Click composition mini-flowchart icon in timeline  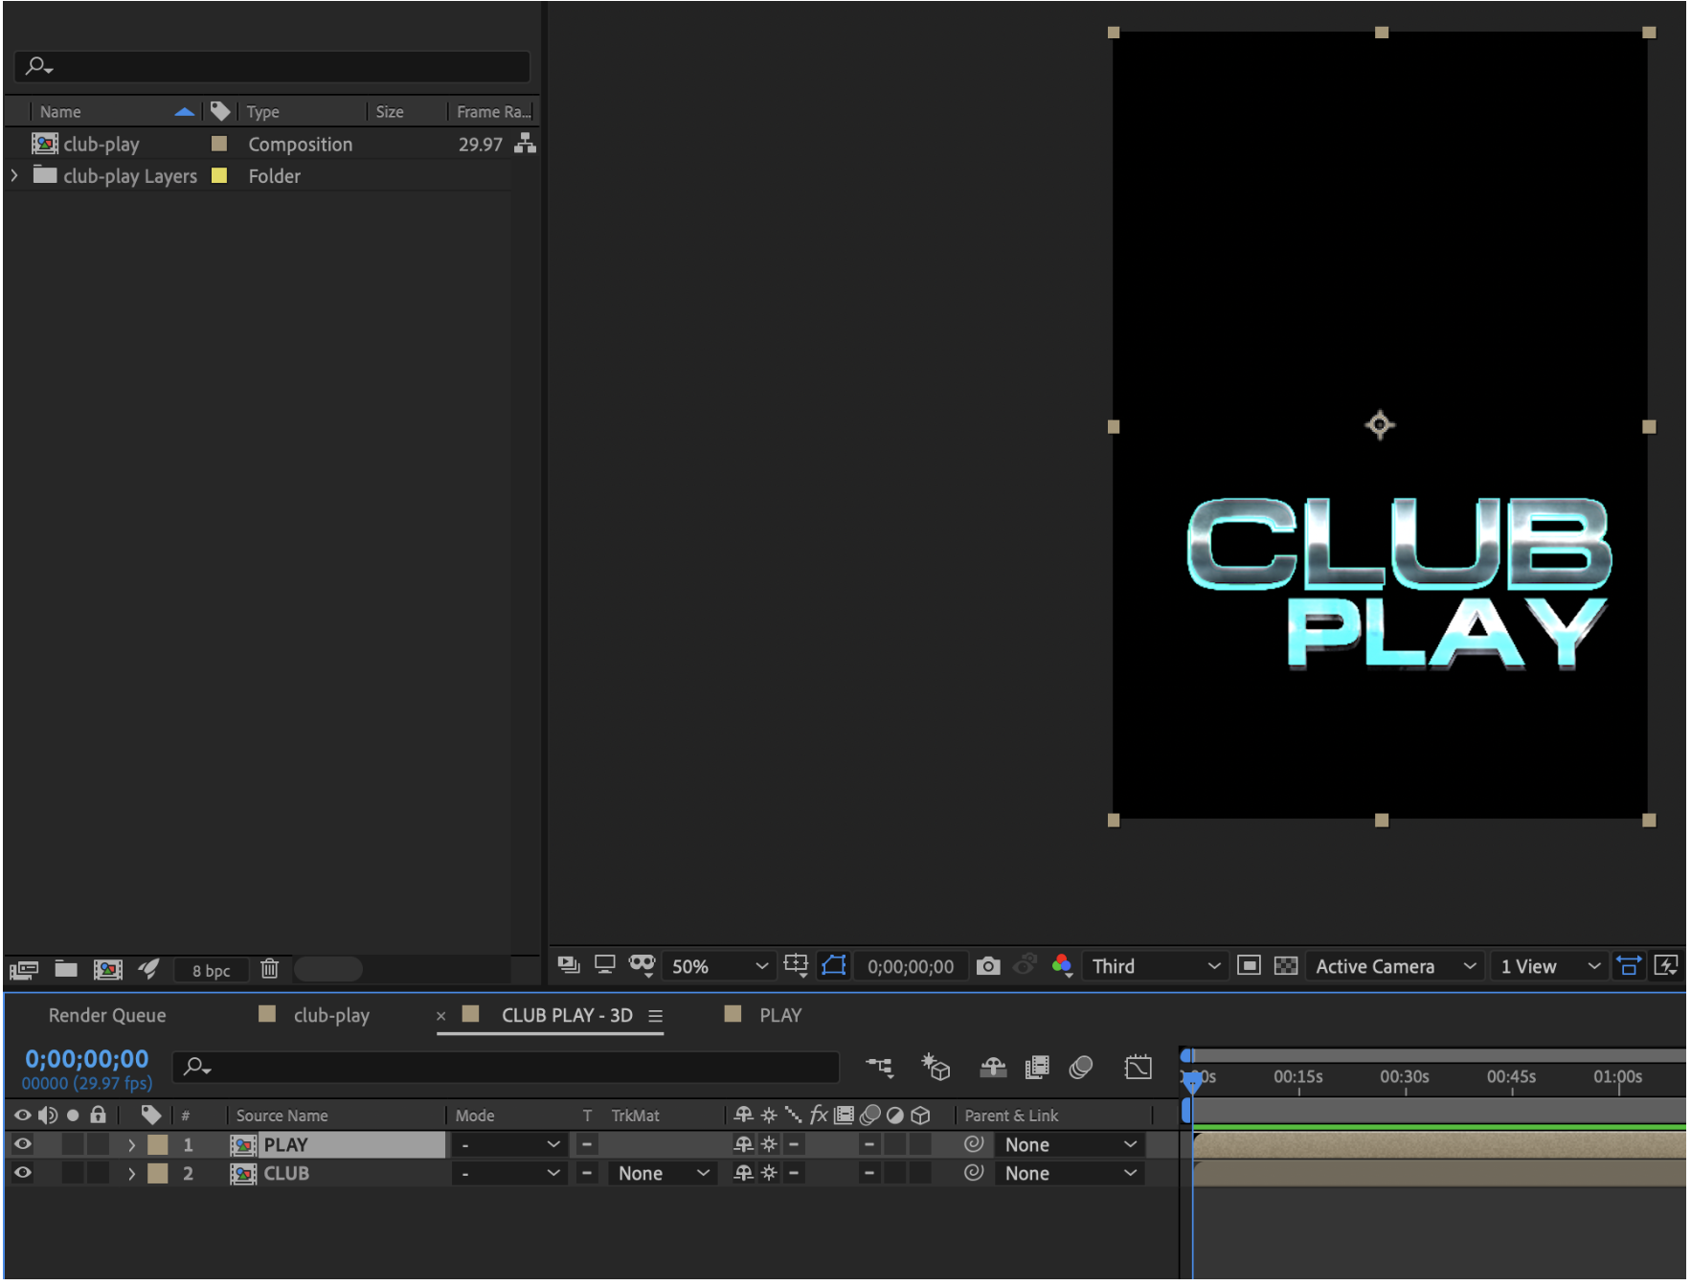click(x=880, y=1067)
